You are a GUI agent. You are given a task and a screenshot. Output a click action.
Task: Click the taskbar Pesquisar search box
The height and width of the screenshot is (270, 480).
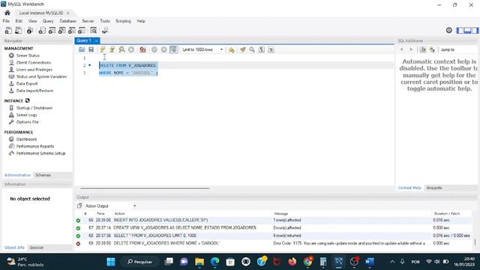tap(140, 262)
